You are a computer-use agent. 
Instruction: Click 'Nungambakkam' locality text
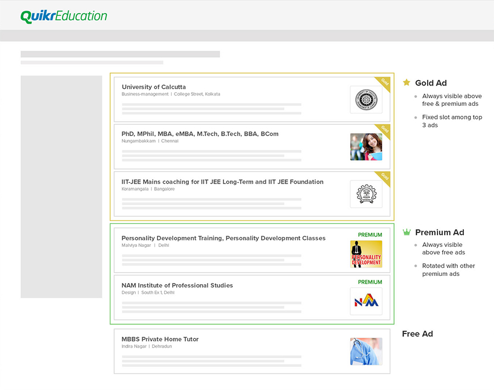[x=139, y=141]
